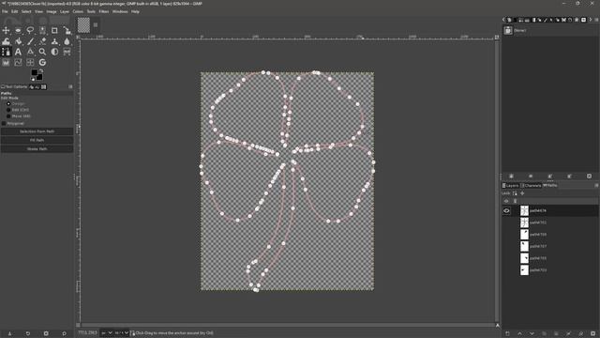Select the GEGL Operation tool
Viewport: 600px width, 338px height.
(x=42, y=63)
